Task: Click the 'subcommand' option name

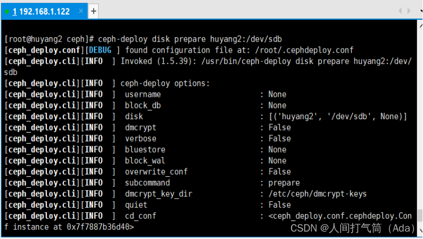Action: point(147,183)
